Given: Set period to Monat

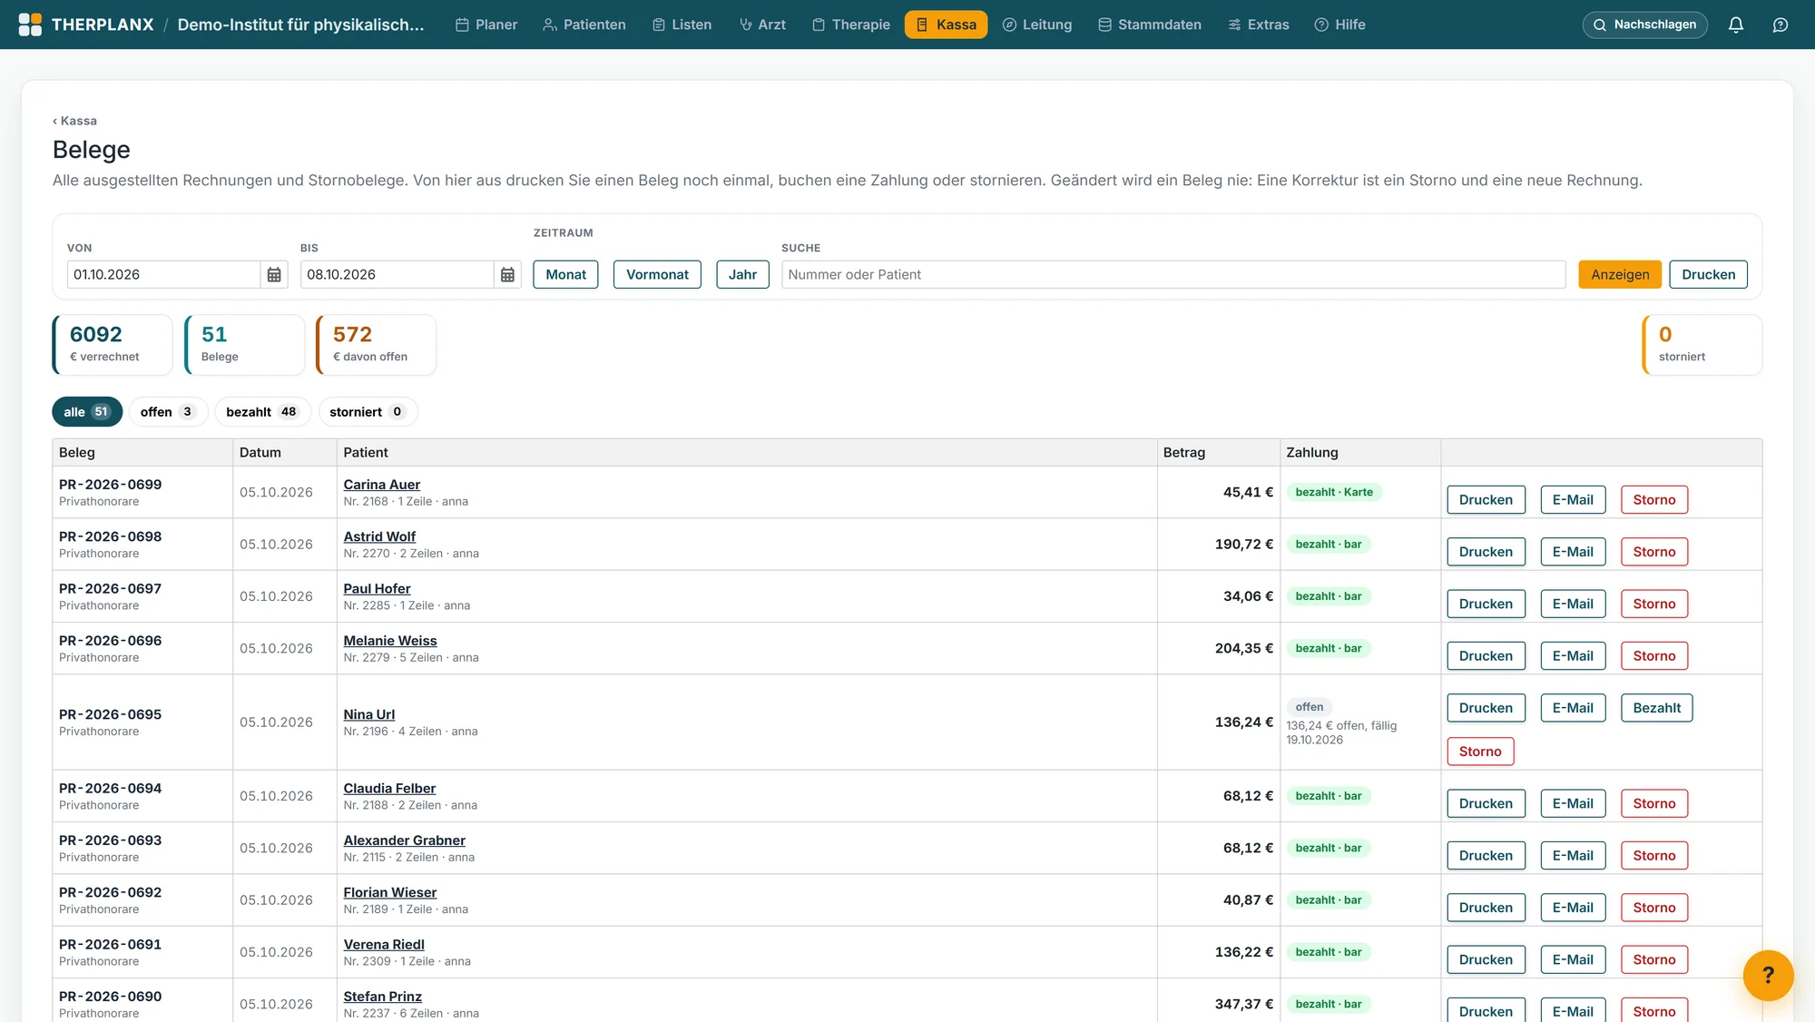Looking at the screenshot, I should point(565,275).
